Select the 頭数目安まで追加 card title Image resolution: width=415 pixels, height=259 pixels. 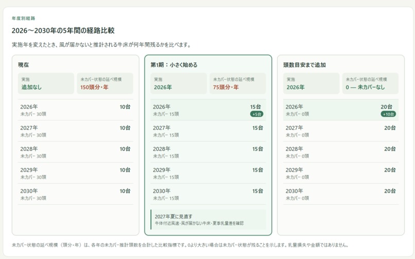click(x=304, y=65)
